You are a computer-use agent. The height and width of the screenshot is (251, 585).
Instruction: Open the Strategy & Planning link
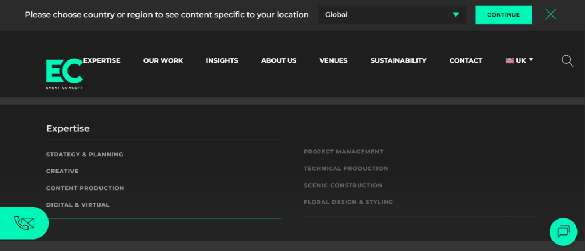coord(85,155)
